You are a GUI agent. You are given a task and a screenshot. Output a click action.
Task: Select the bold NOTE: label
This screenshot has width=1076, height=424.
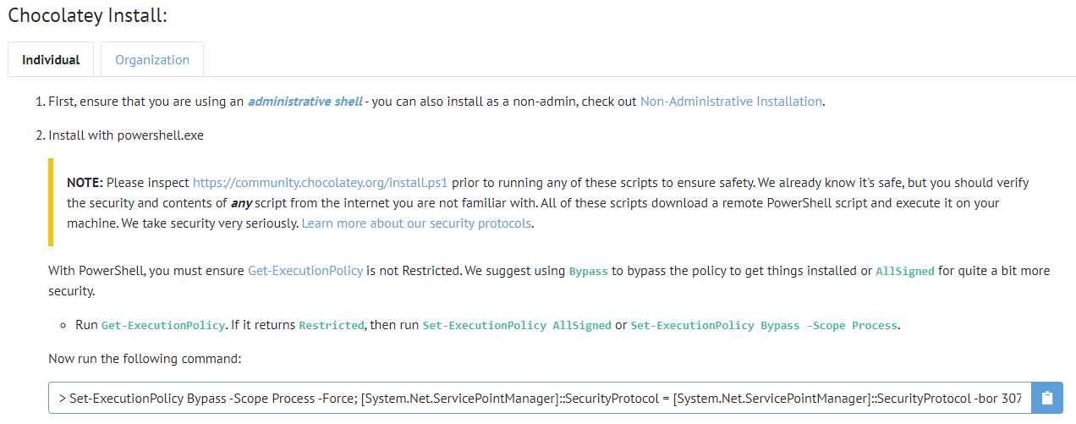pyautogui.click(x=85, y=182)
